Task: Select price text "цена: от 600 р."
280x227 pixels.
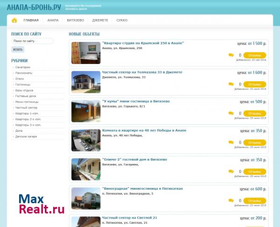Action: coord(253,189)
